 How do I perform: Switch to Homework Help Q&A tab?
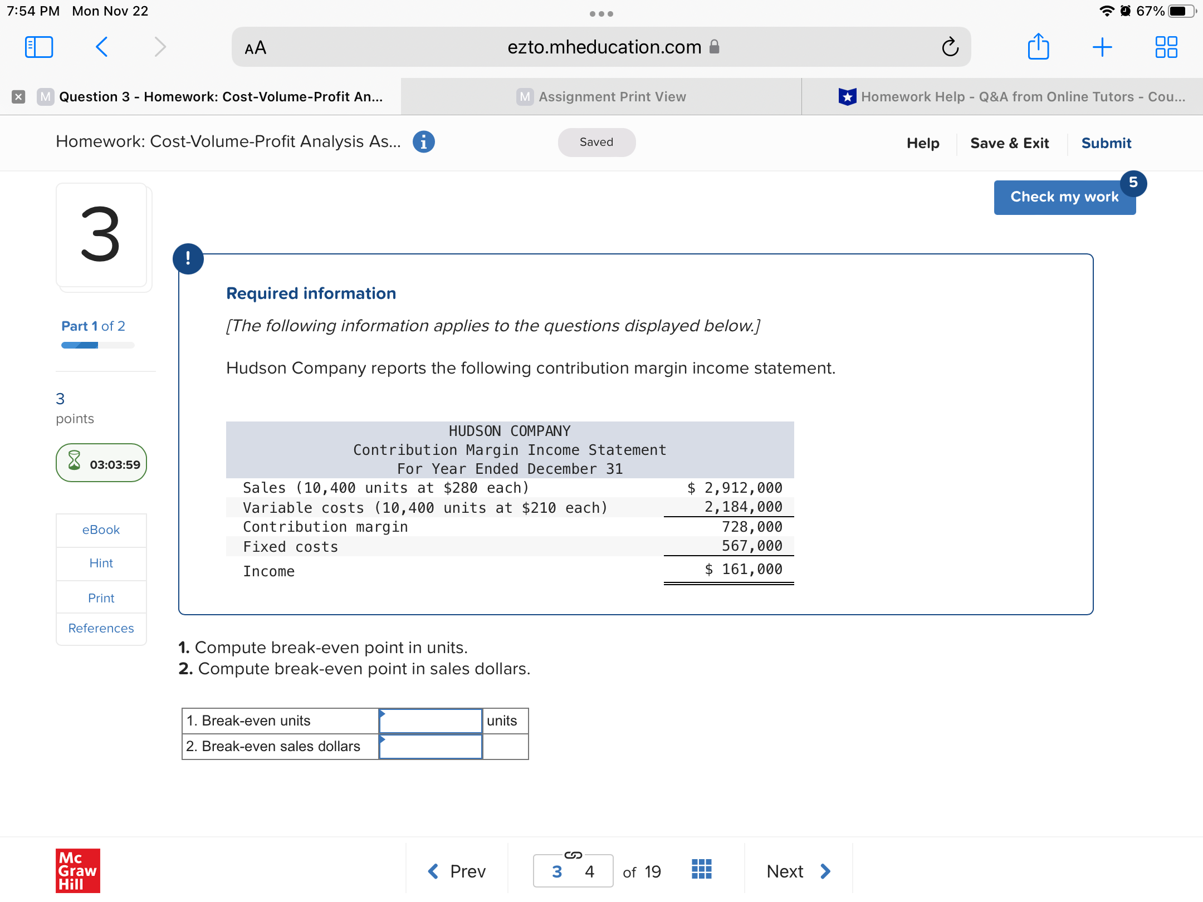coord(1011,97)
